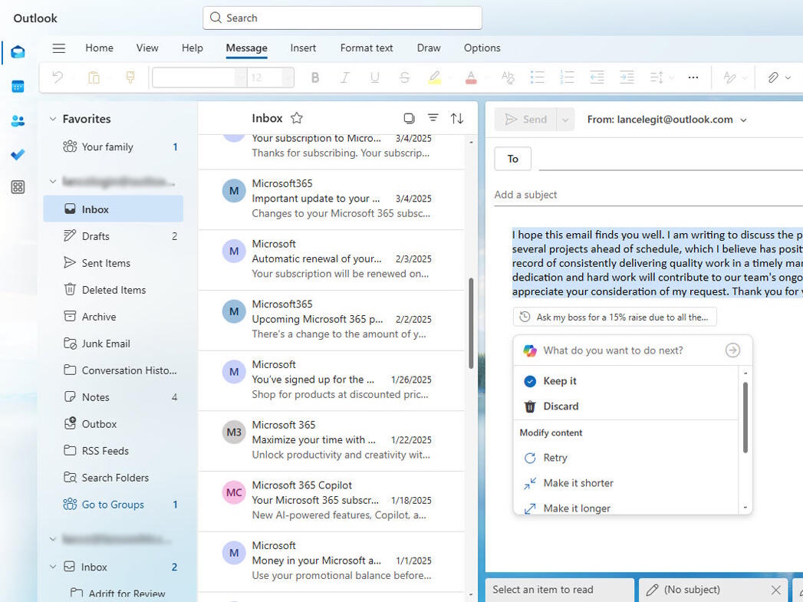This screenshot has height=602, width=803.
Task: Attach a file with the paperclip icon
Action: click(775, 77)
